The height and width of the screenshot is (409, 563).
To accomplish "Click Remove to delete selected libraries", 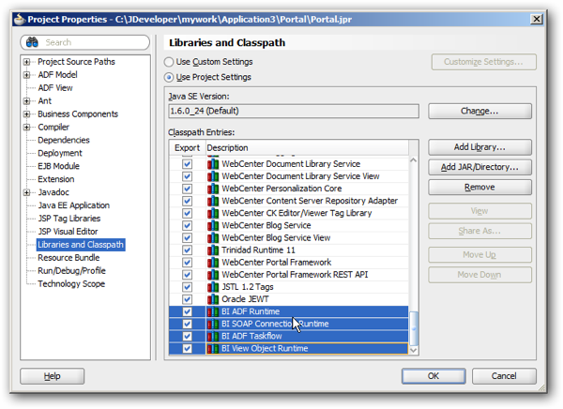I will pos(479,188).
